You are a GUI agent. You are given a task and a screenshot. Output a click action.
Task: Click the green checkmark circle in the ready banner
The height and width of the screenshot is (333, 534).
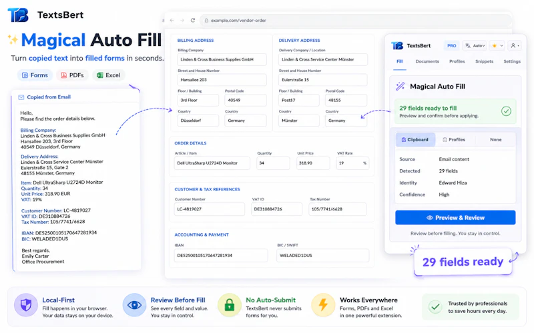pos(506,111)
